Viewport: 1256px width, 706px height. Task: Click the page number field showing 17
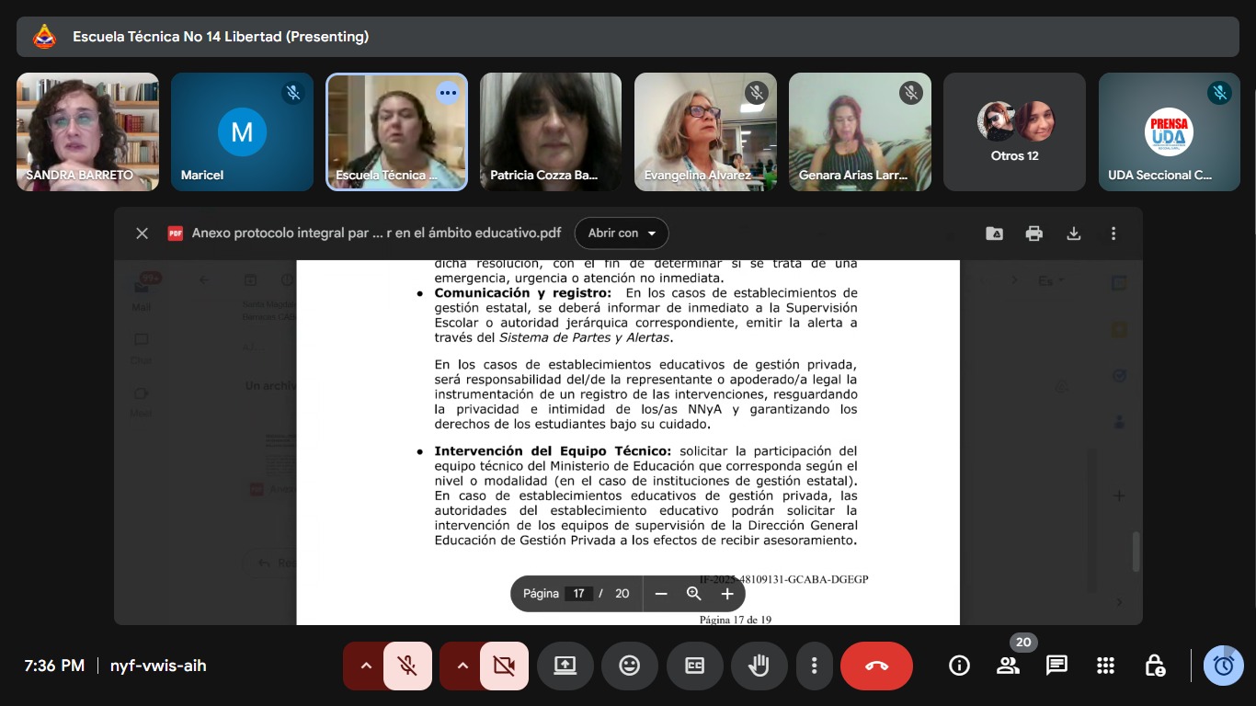pyautogui.click(x=578, y=594)
